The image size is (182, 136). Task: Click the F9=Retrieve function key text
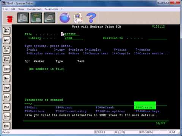pos(35,111)
